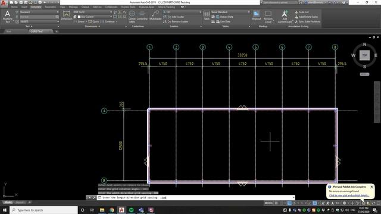381x214 pixels.
Task: Select the Linear dimension tool
Action: point(79,21)
